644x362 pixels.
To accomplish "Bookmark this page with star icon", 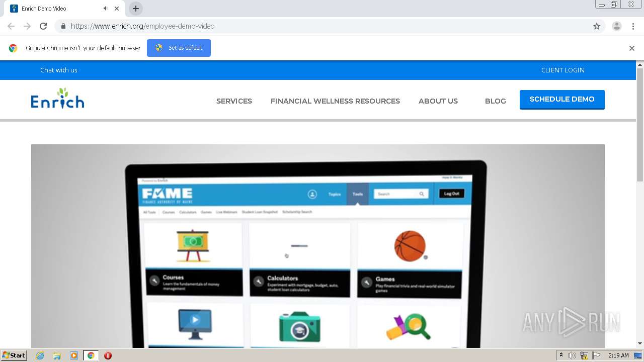I will pyautogui.click(x=597, y=26).
